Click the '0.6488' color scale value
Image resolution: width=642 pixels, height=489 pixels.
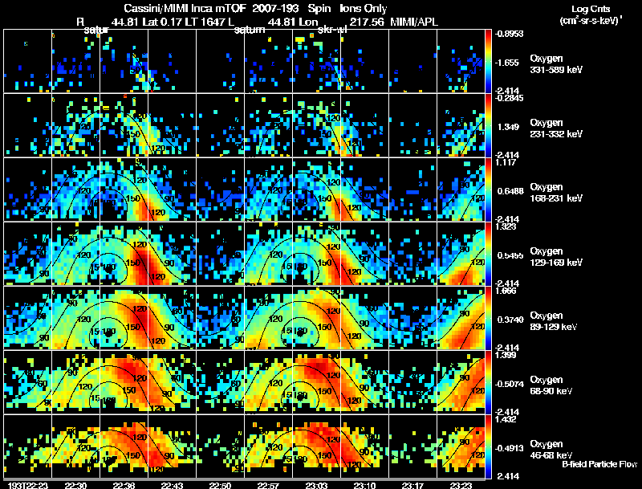[x=510, y=191]
